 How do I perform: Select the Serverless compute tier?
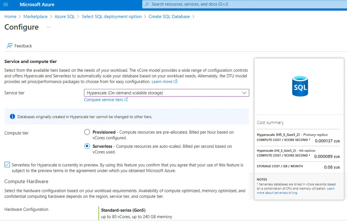click(x=87, y=146)
